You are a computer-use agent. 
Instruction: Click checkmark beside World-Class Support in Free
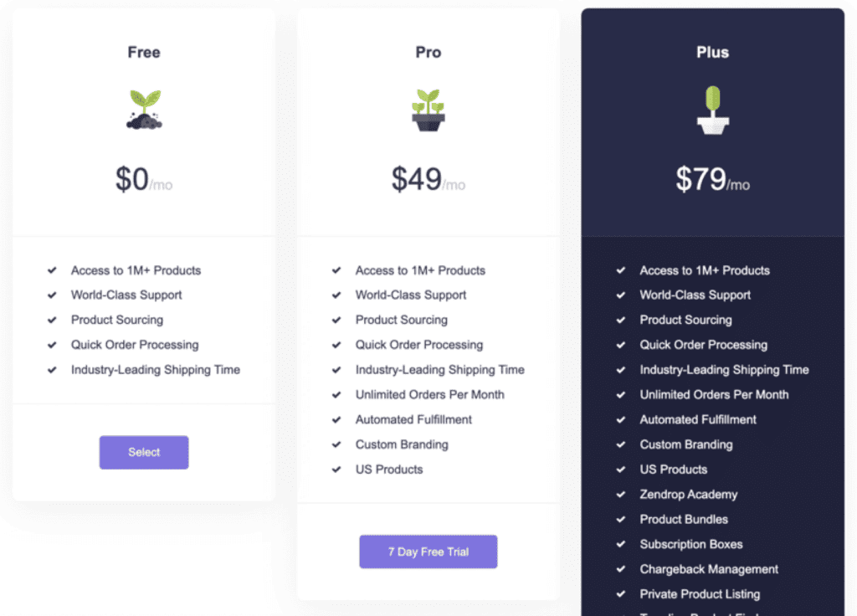click(52, 295)
